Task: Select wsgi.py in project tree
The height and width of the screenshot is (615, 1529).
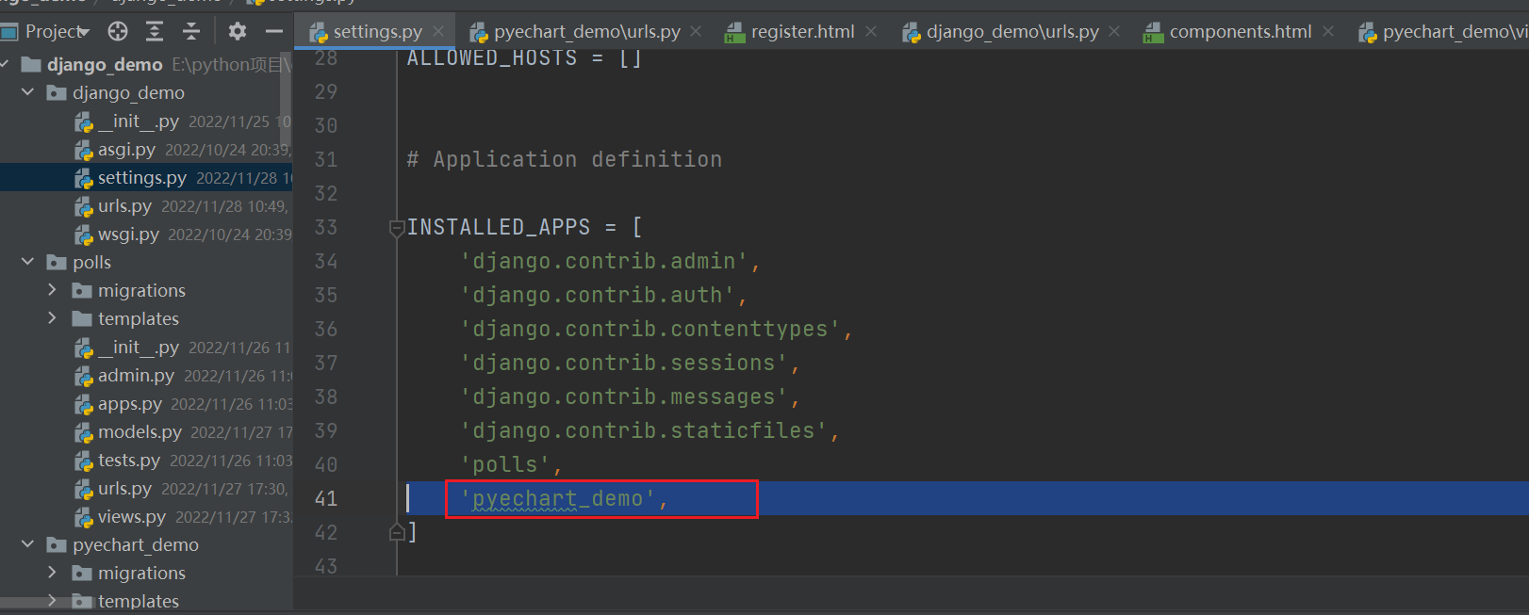Action: (128, 234)
